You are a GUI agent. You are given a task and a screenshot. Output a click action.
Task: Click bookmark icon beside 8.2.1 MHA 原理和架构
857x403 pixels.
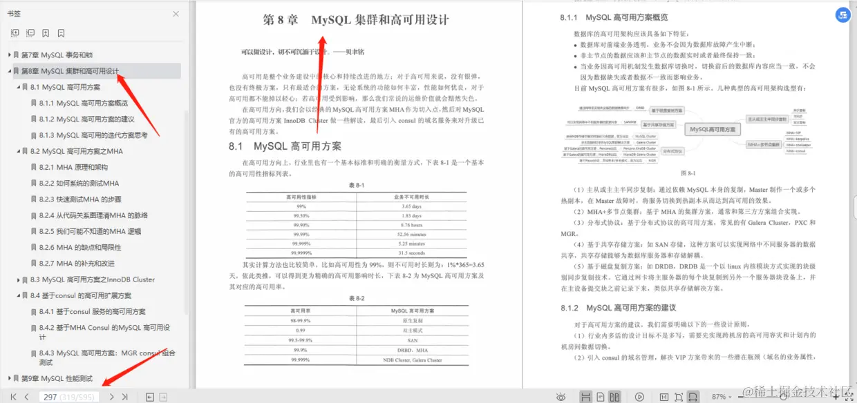click(x=34, y=167)
